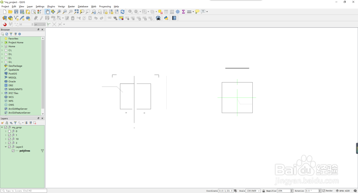Save the project
This screenshot has width=358, height=193.
pyautogui.click(x=16, y=12)
